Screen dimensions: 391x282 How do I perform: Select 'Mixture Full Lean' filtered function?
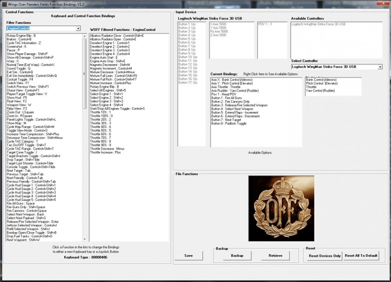point(114,75)
